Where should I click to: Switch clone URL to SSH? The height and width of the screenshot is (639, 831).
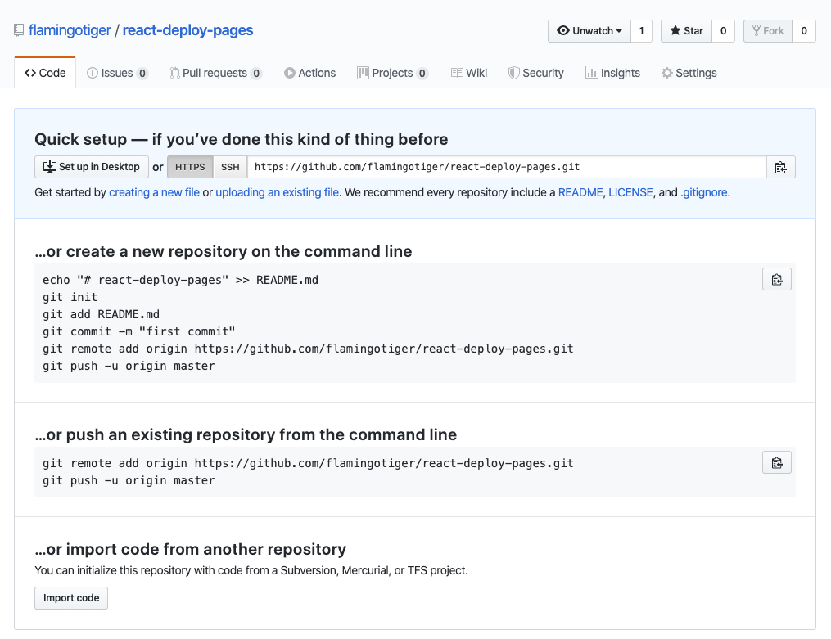pyautogui.click(x=230, y=167)
